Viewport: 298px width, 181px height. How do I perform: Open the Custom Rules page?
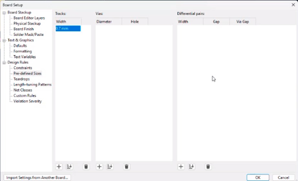coord(25,96)
